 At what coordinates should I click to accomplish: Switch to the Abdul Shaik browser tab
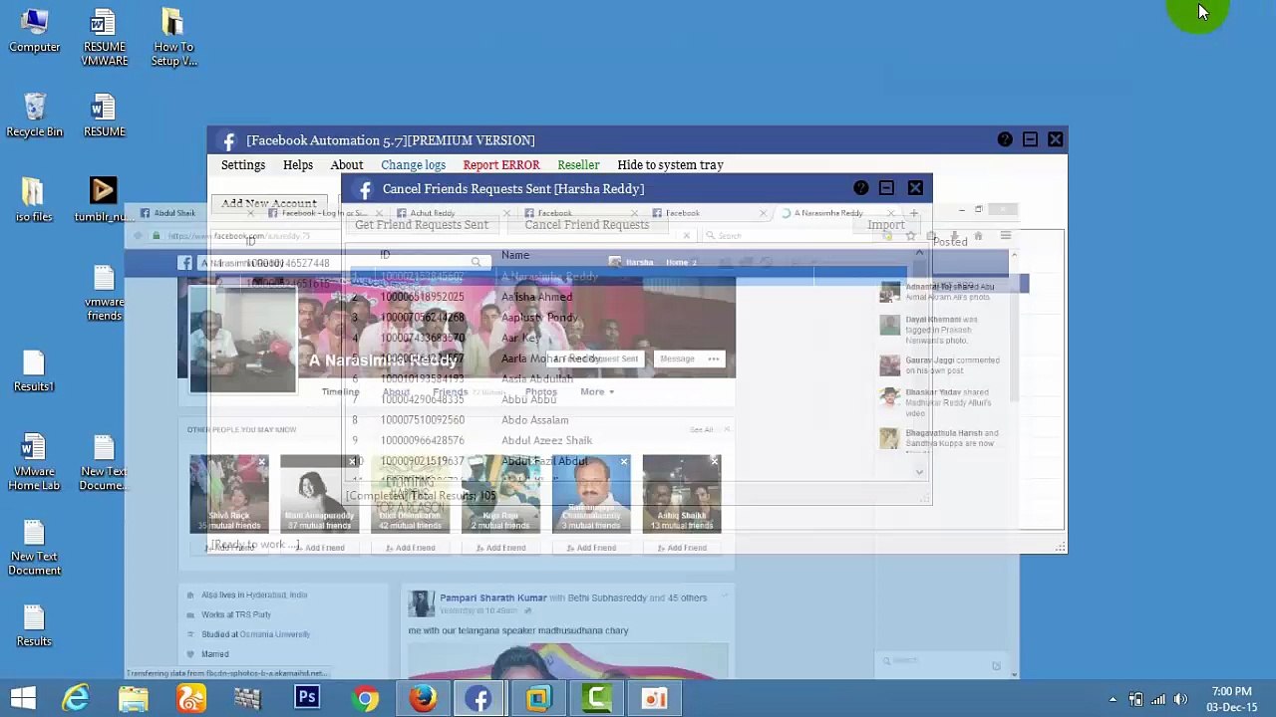194,213
